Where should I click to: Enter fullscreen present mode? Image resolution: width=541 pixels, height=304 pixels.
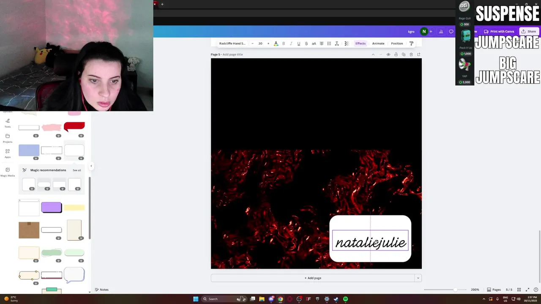pos(527,290)
